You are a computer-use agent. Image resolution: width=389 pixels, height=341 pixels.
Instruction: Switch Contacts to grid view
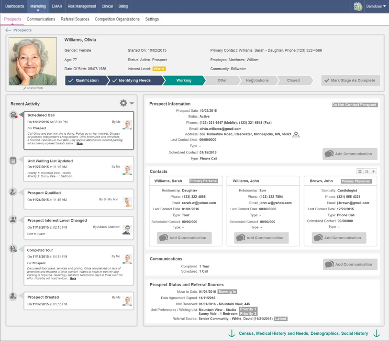(360, 171)
